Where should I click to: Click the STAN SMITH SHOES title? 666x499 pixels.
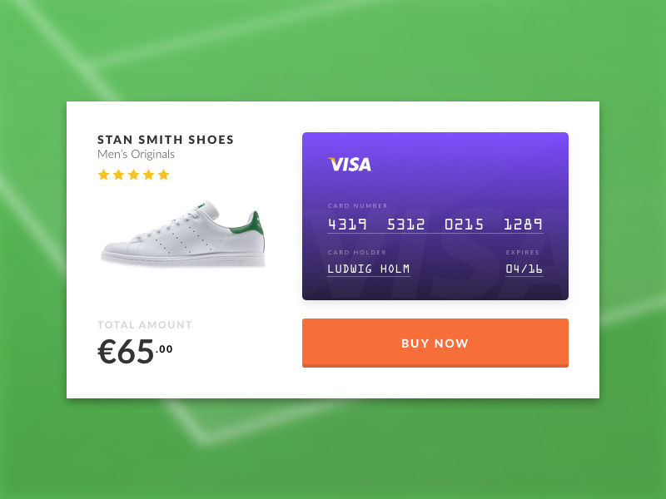[165, 140]
